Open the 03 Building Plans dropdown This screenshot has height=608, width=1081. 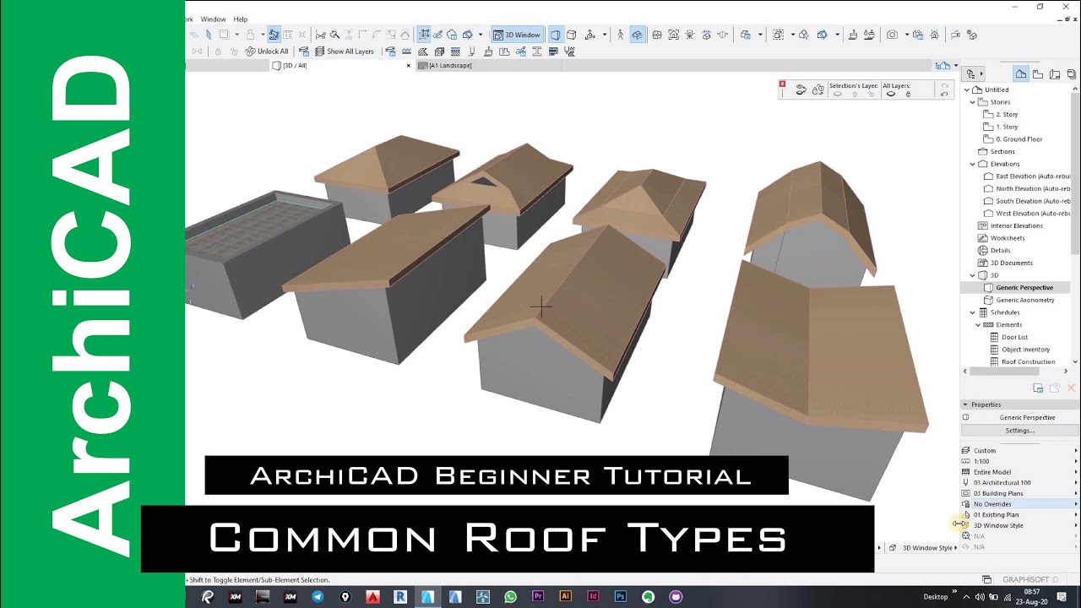(1020, 493)
